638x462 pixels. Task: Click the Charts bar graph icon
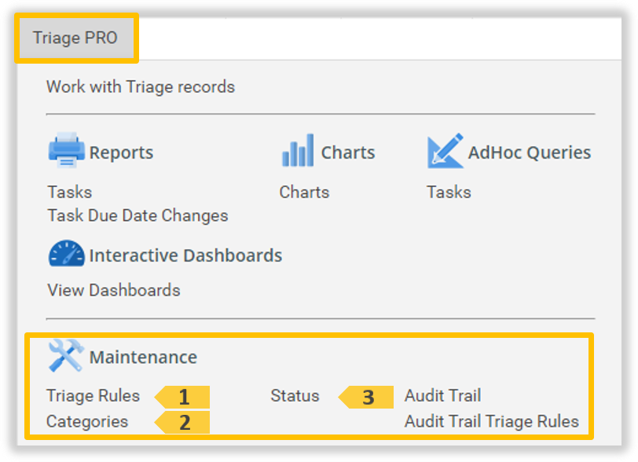pos(298,150)
